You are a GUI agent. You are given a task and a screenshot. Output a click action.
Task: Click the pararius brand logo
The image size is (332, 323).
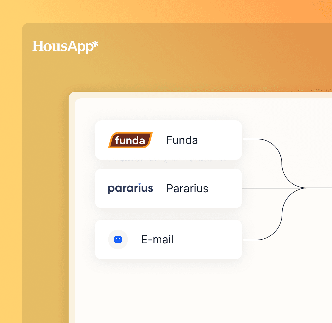tap(131, 188)
